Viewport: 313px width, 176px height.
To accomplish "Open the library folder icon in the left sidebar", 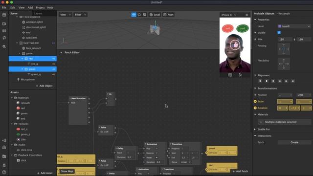I will 4,156.
